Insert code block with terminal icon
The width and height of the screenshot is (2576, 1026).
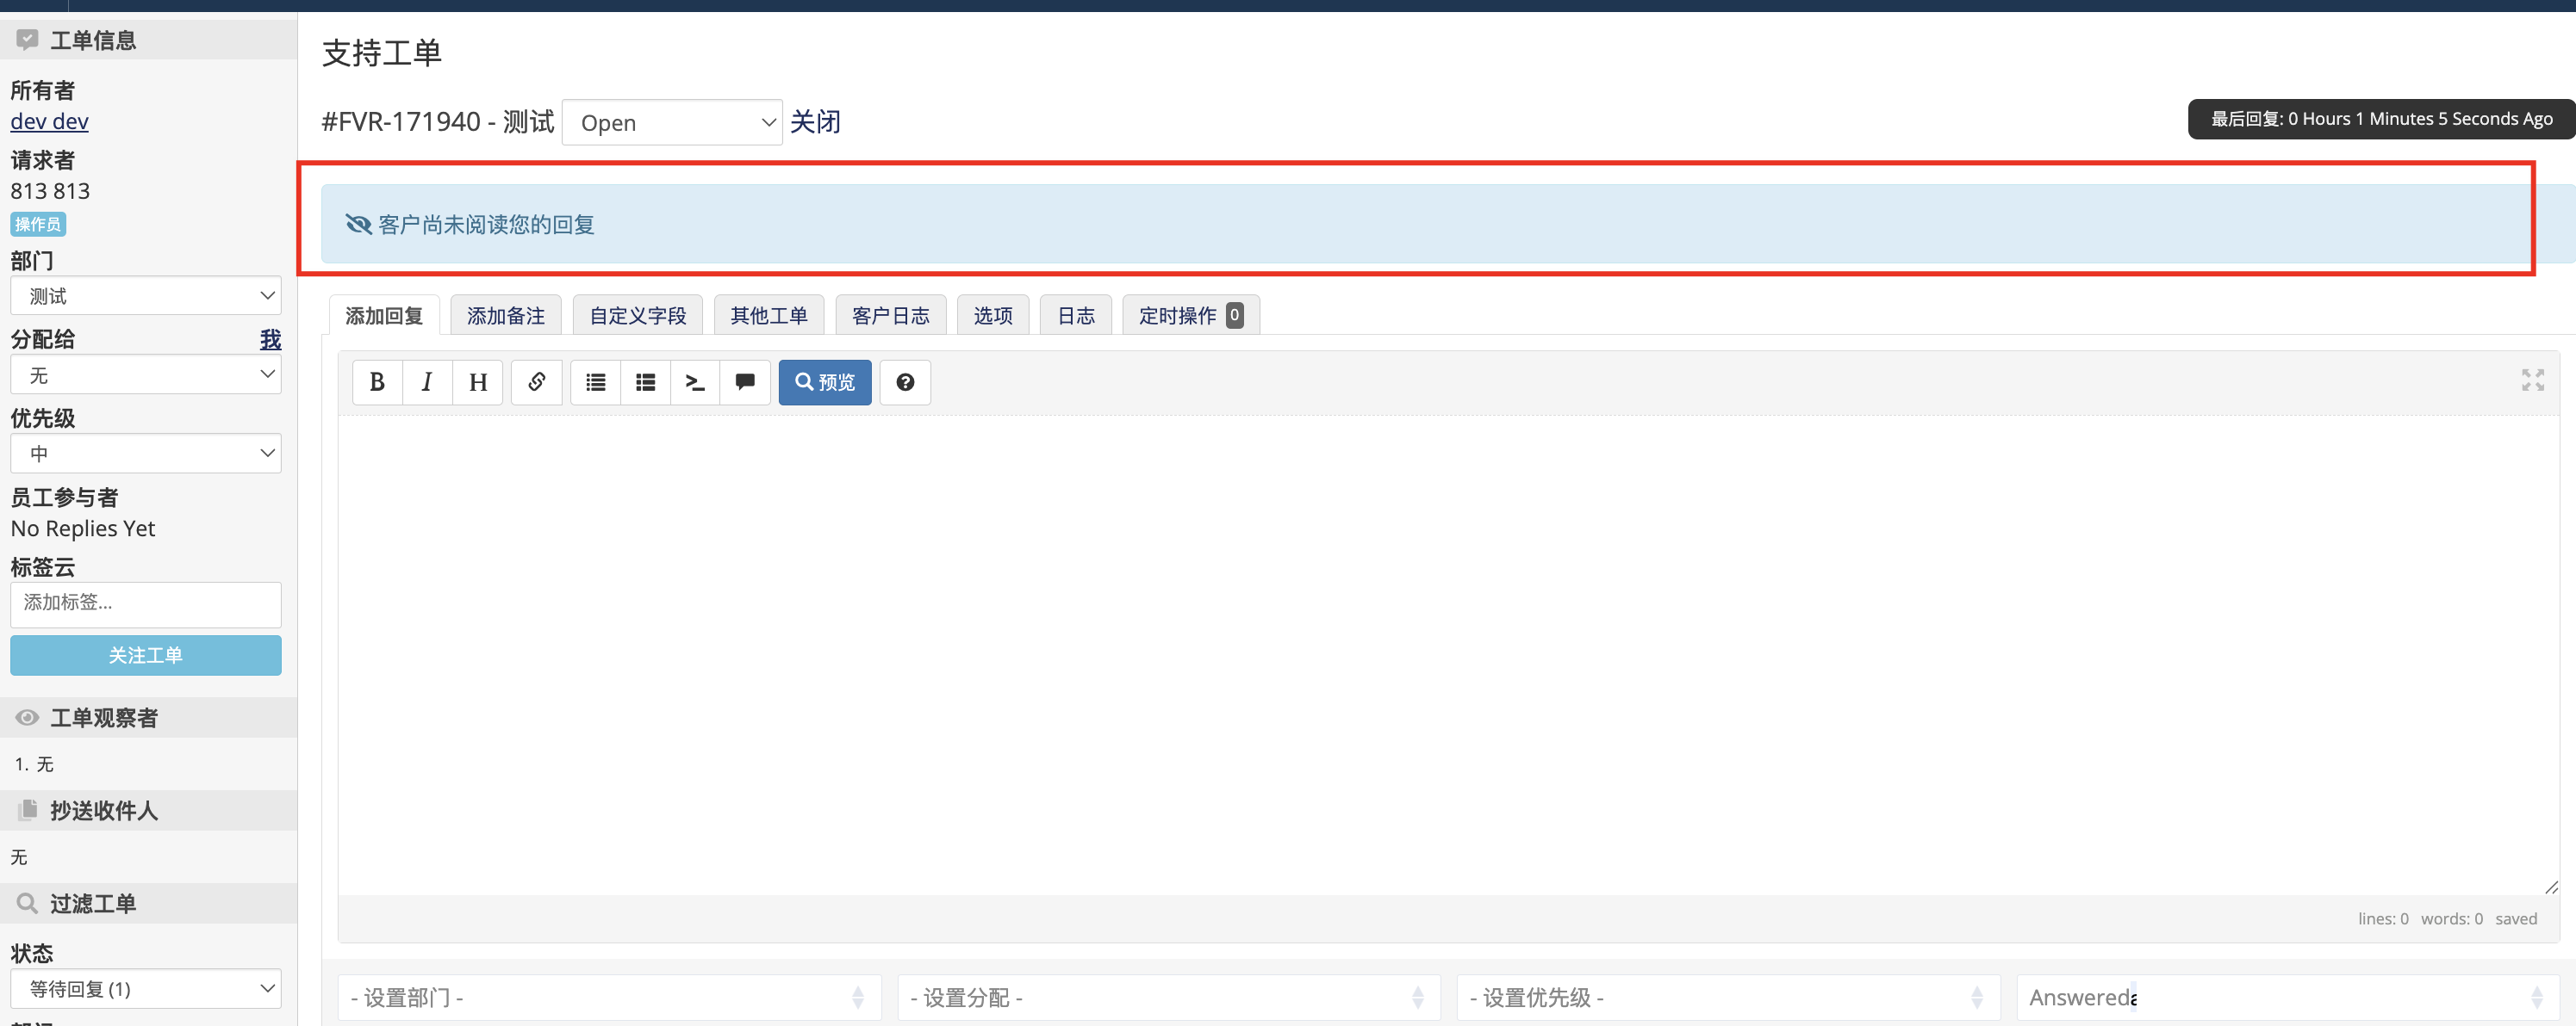(695, 383)
